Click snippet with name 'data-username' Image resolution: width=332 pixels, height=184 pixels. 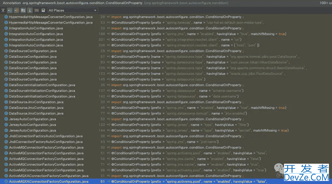(x=175, y=96)
